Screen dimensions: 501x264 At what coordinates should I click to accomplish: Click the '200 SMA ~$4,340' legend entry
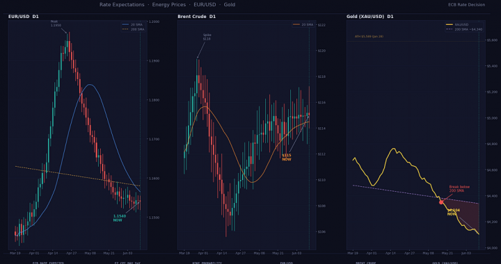tap(465, 29)
